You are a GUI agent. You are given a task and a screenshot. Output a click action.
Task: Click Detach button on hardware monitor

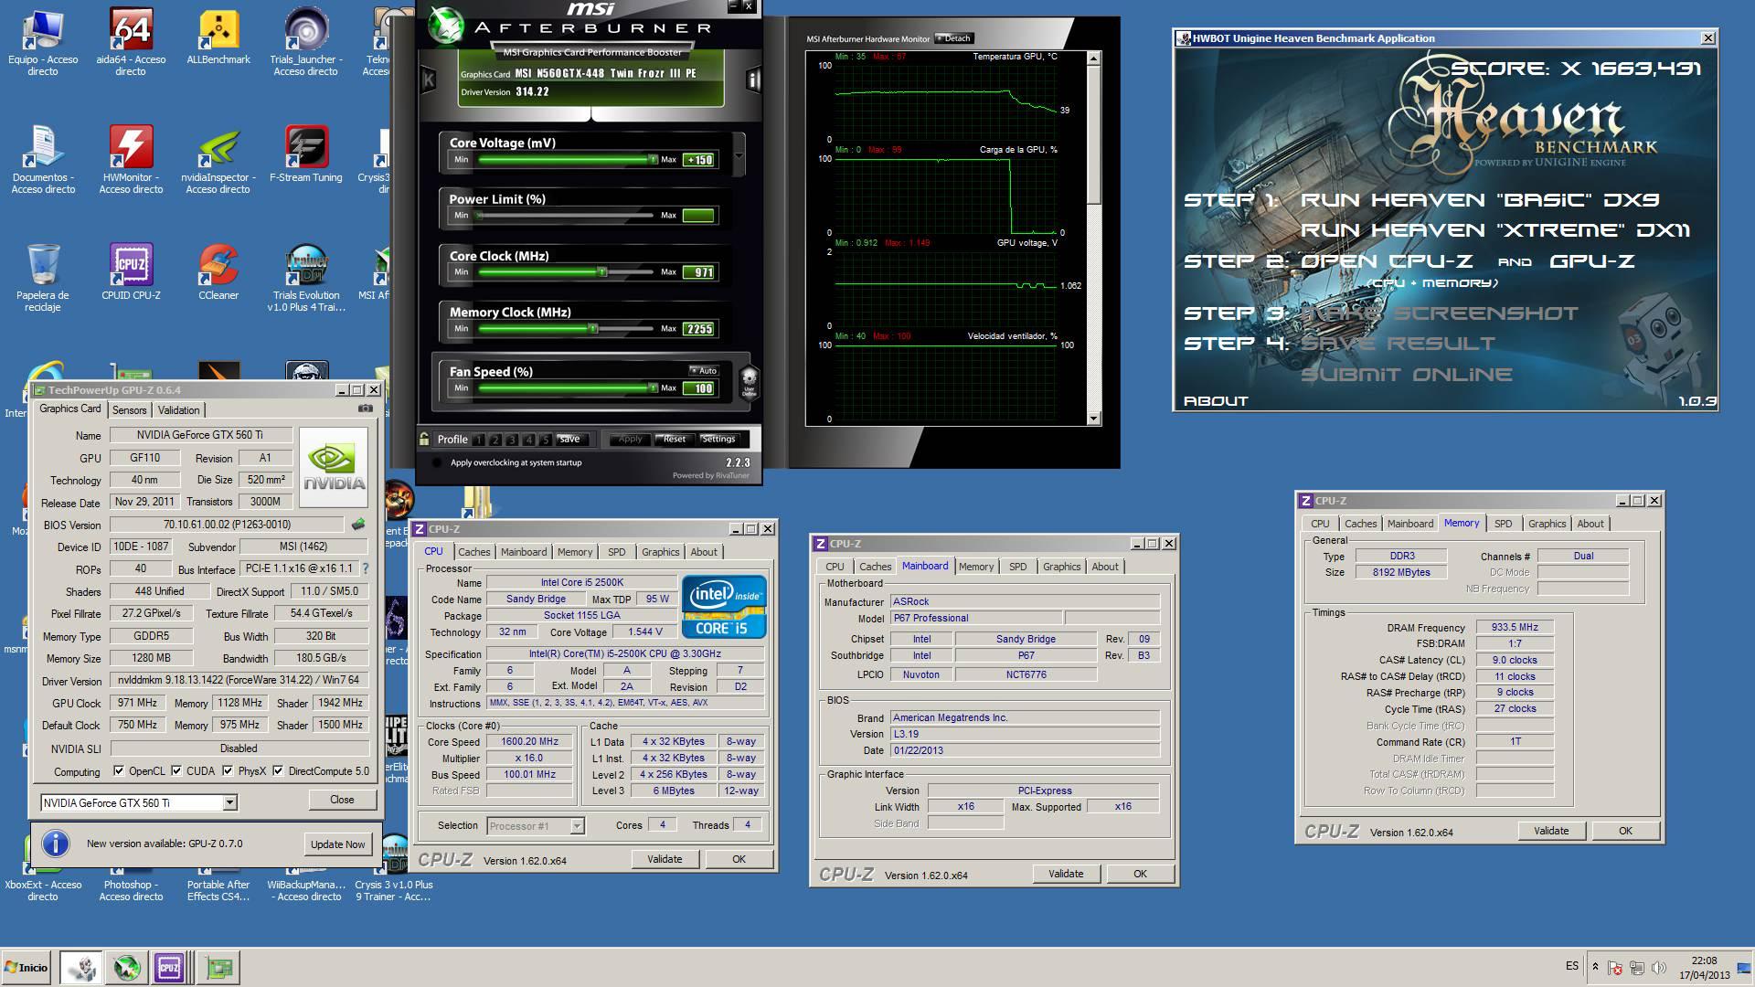tap(954, 38)
